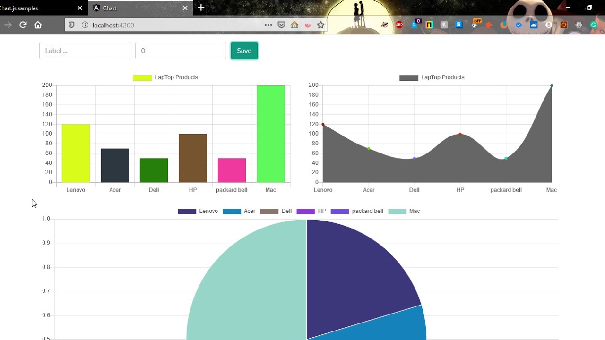The width and height of the screenshot is (605, 340).
Task: Click the pink icon beside the bookmark star
Action: click(x=308, y=25)
